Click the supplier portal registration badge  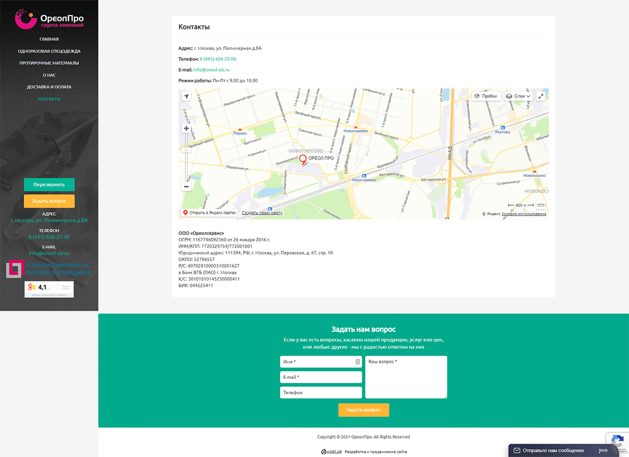pos(49,269)
